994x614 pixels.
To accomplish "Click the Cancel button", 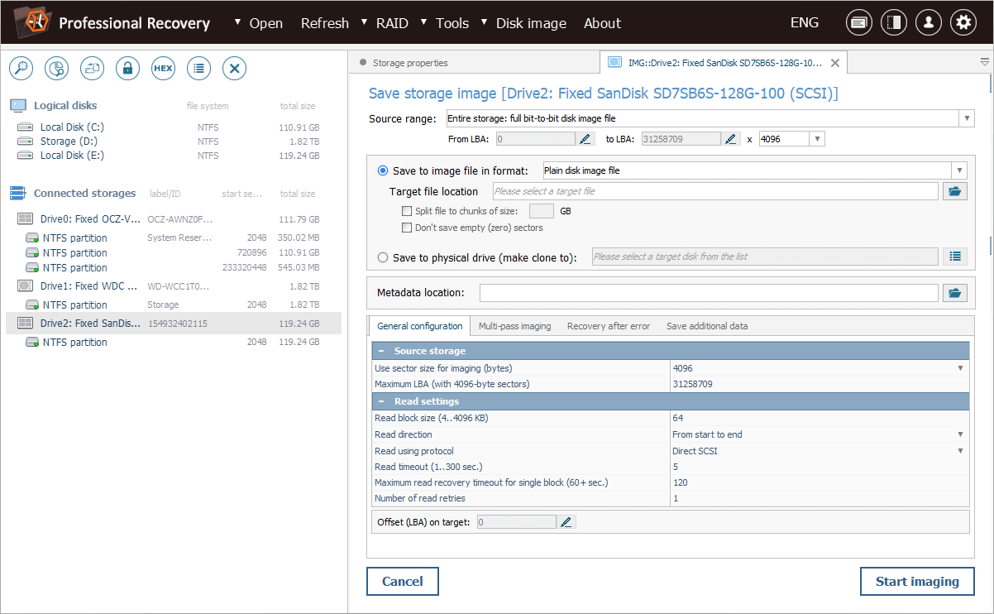I will pos(403,582).
